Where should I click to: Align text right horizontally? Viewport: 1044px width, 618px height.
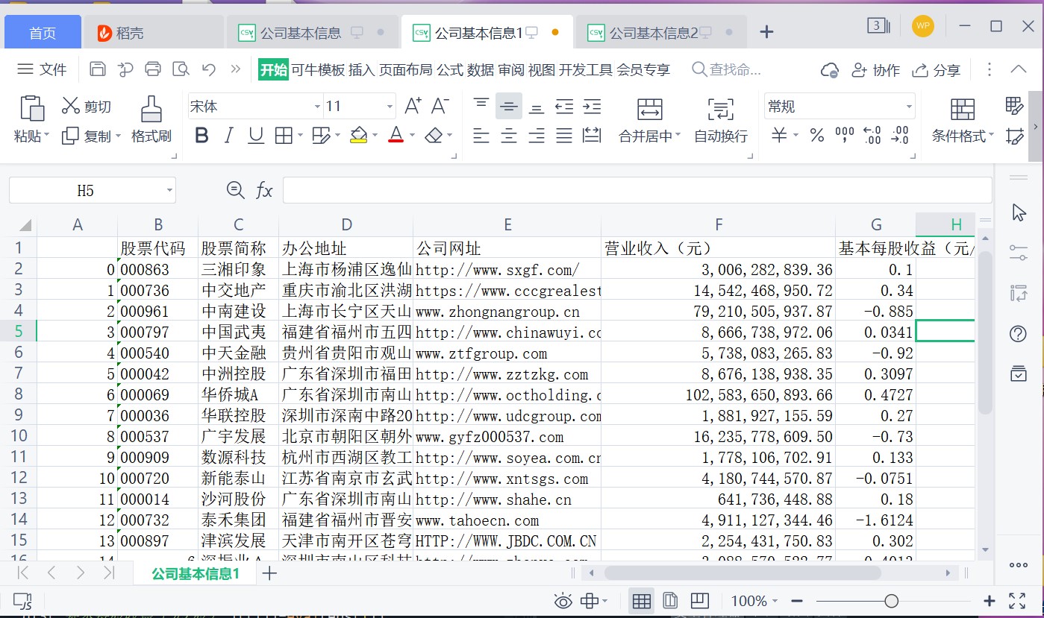[x=537, y=136]
